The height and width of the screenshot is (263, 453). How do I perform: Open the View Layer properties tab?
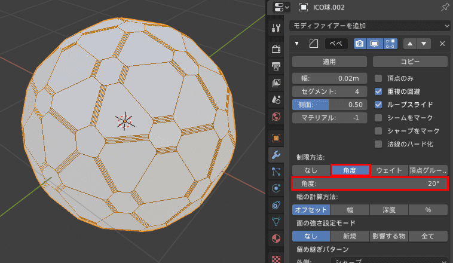tap(276, 83)
